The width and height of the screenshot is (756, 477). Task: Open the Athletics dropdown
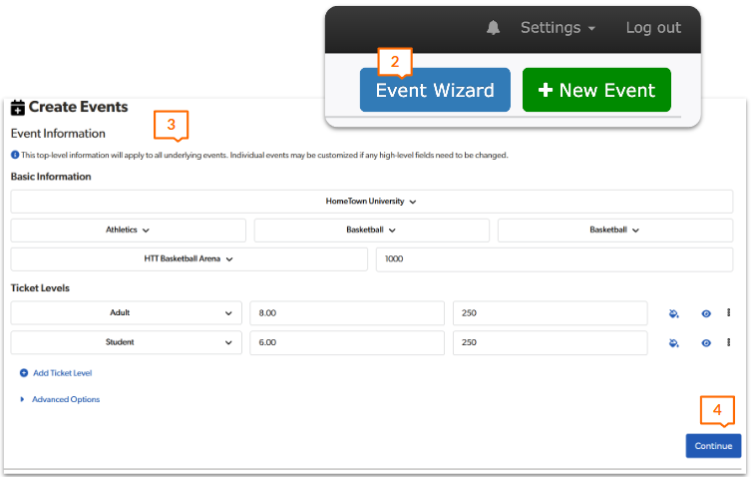[x=128, y=230]
